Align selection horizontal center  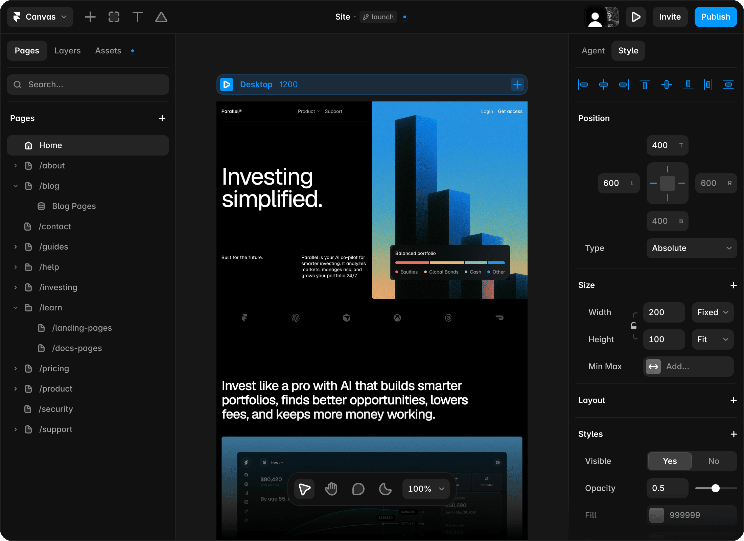click(x=604, y=85)
